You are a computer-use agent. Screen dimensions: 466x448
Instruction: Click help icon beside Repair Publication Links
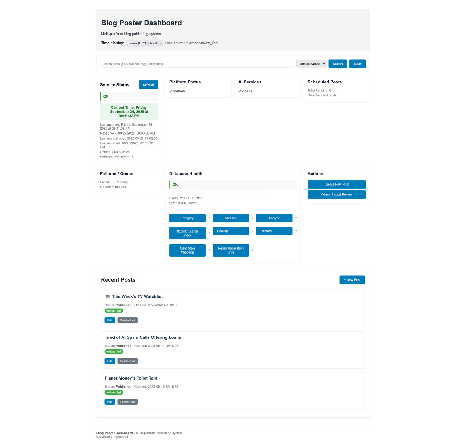[x=252, y=250]
